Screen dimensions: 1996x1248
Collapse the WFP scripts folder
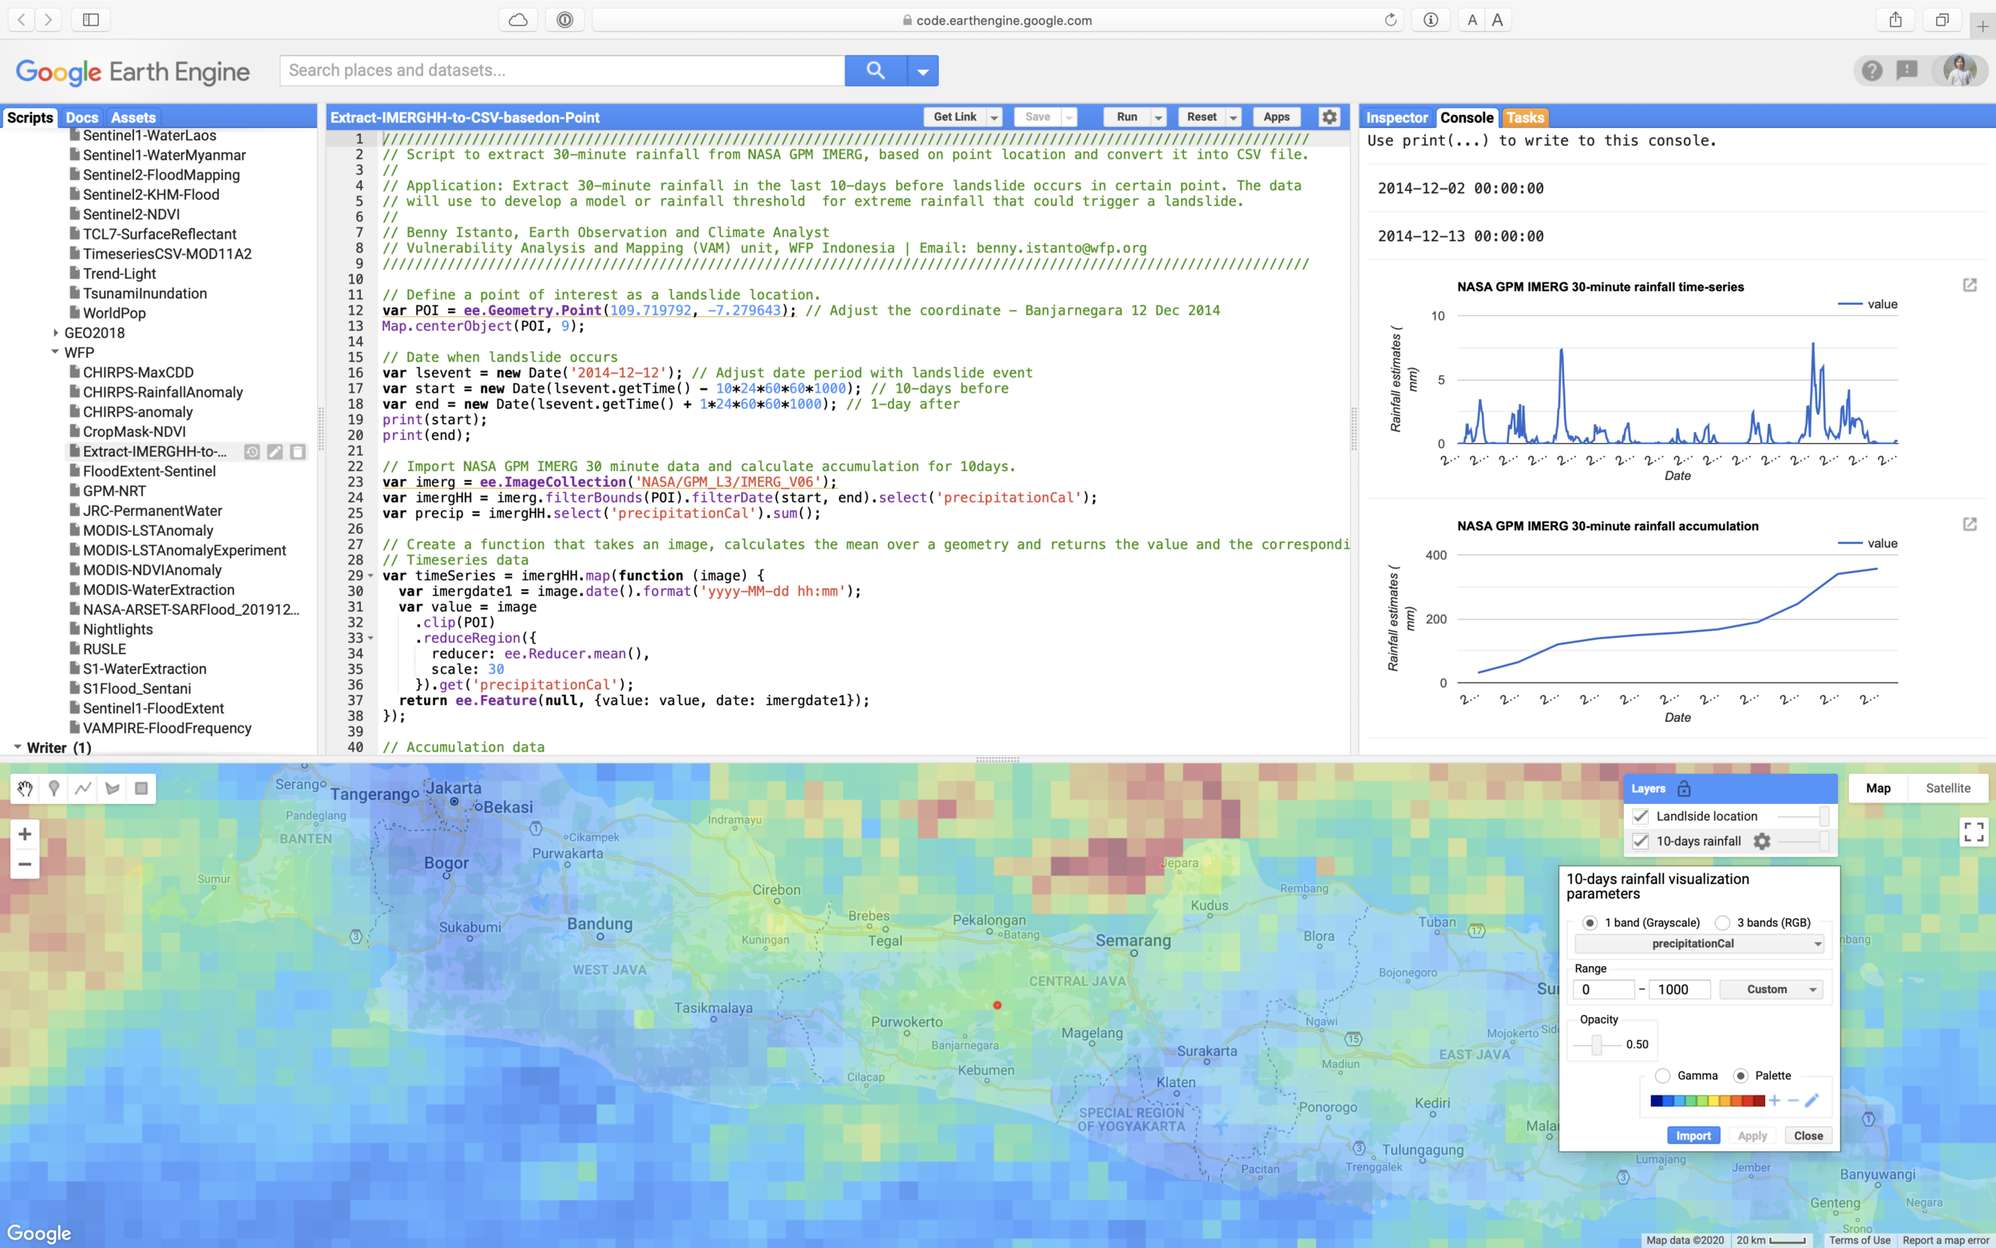[x=55, y=352]
